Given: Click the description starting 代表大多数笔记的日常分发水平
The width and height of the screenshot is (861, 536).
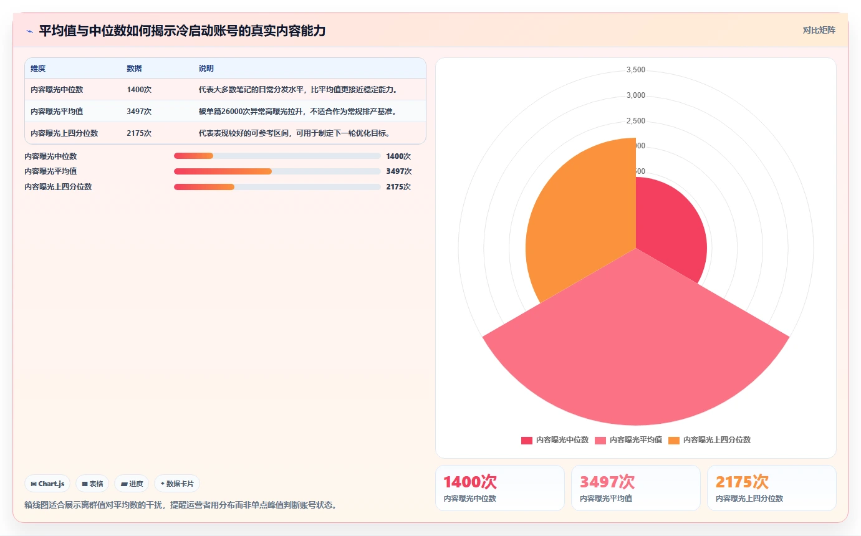Looking at the screenshot, I should (298, 90).
